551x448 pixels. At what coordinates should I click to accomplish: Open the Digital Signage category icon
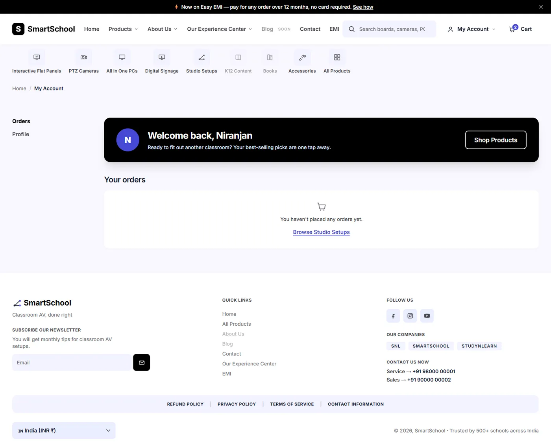coord(162,57)
